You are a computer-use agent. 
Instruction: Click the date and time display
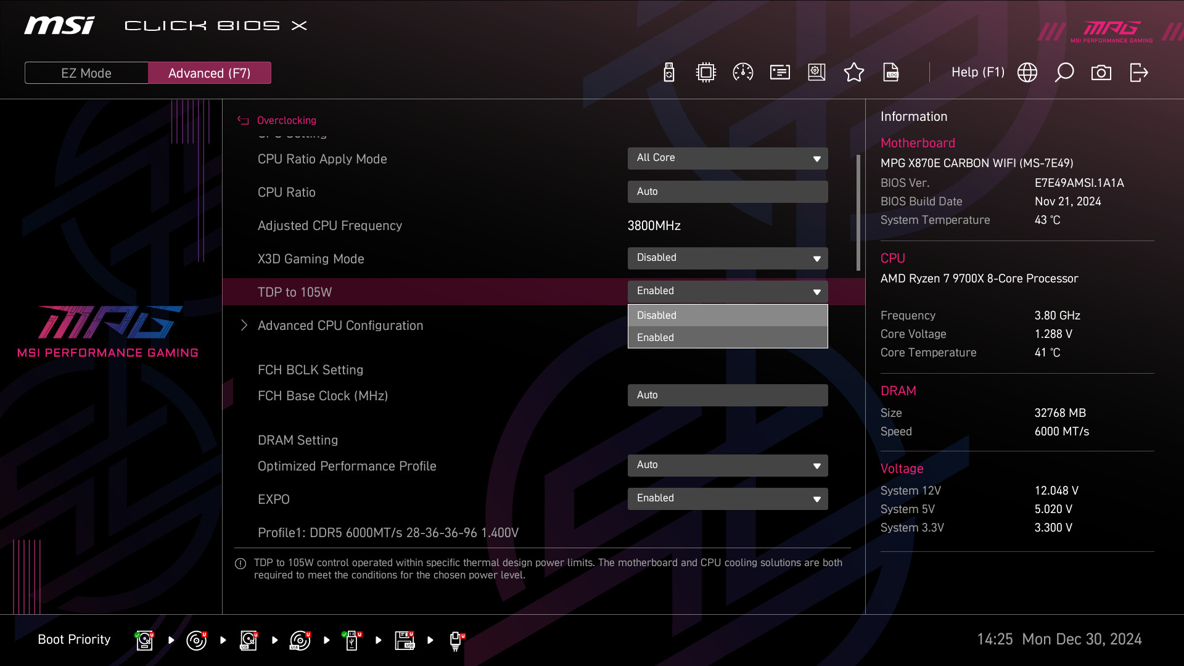click(x=1059, y=639)
